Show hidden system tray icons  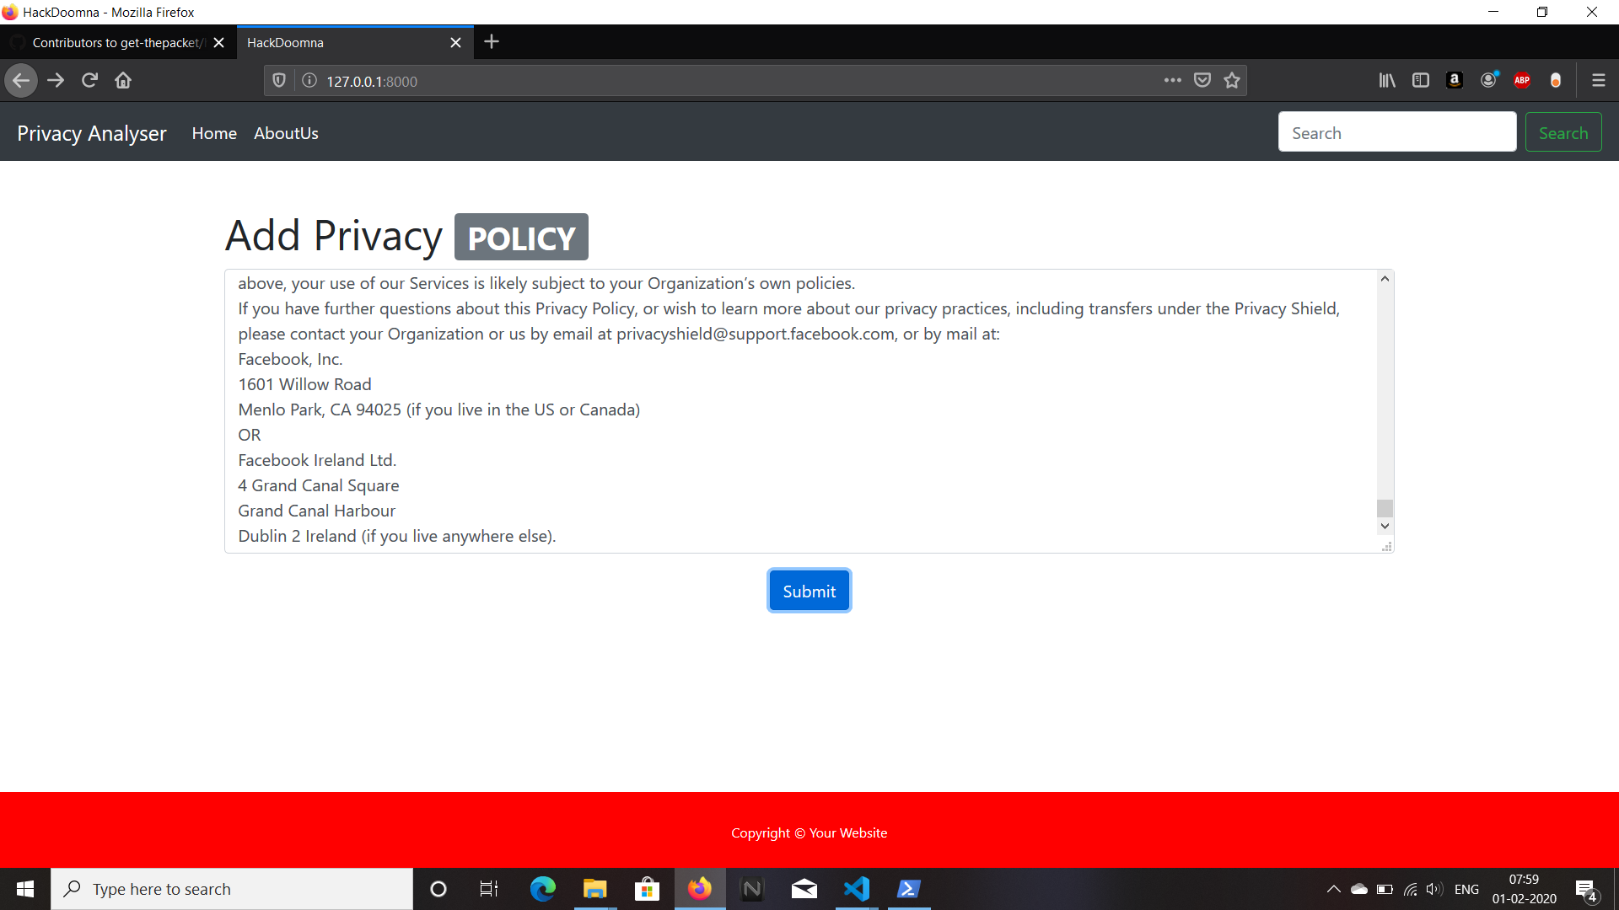[1333, 889]
